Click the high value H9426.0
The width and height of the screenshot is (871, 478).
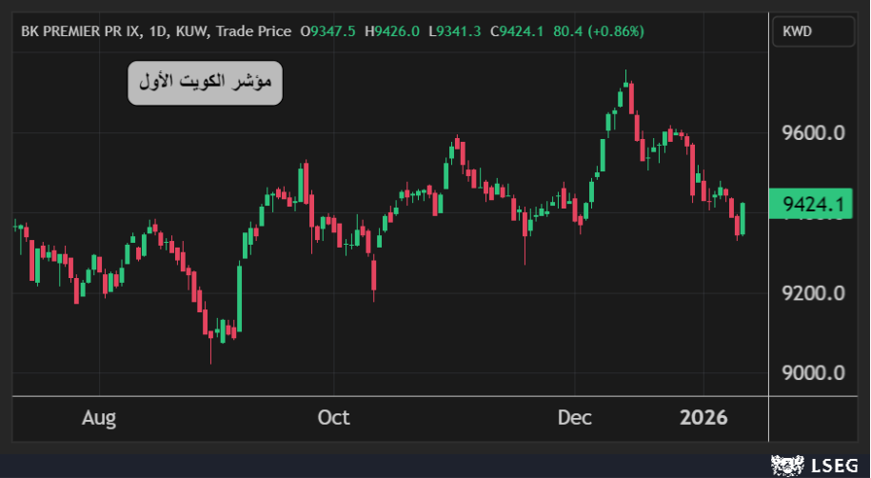tap(394, 31)
